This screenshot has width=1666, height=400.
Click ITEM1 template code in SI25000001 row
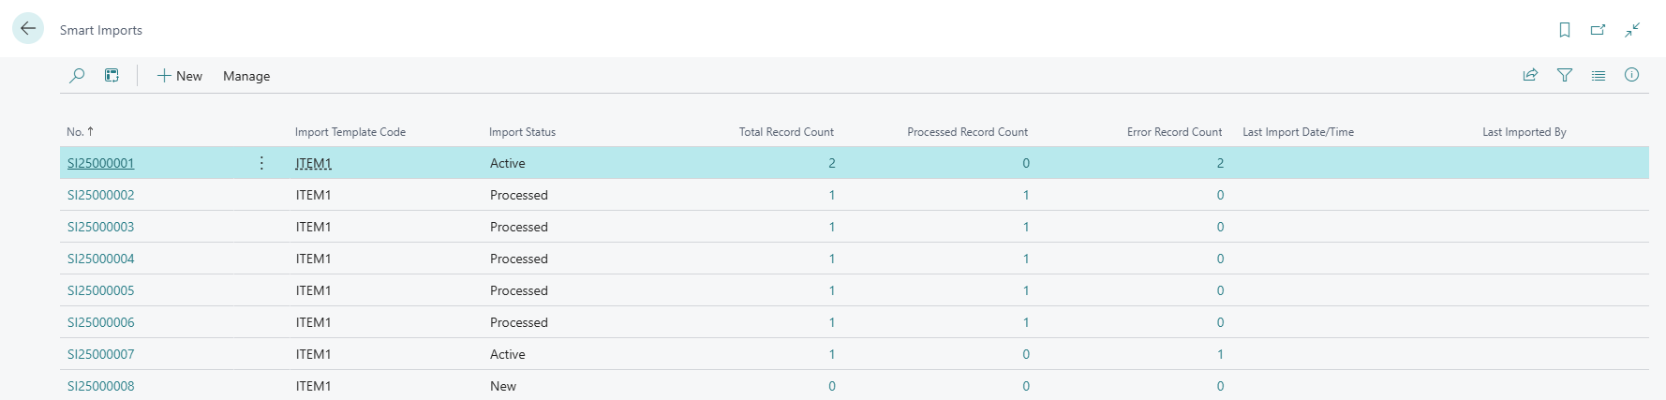coord(313,163)
